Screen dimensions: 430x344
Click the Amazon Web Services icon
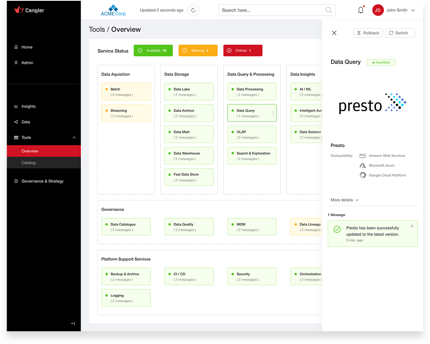pyautogui.click(x=362, y=155)
